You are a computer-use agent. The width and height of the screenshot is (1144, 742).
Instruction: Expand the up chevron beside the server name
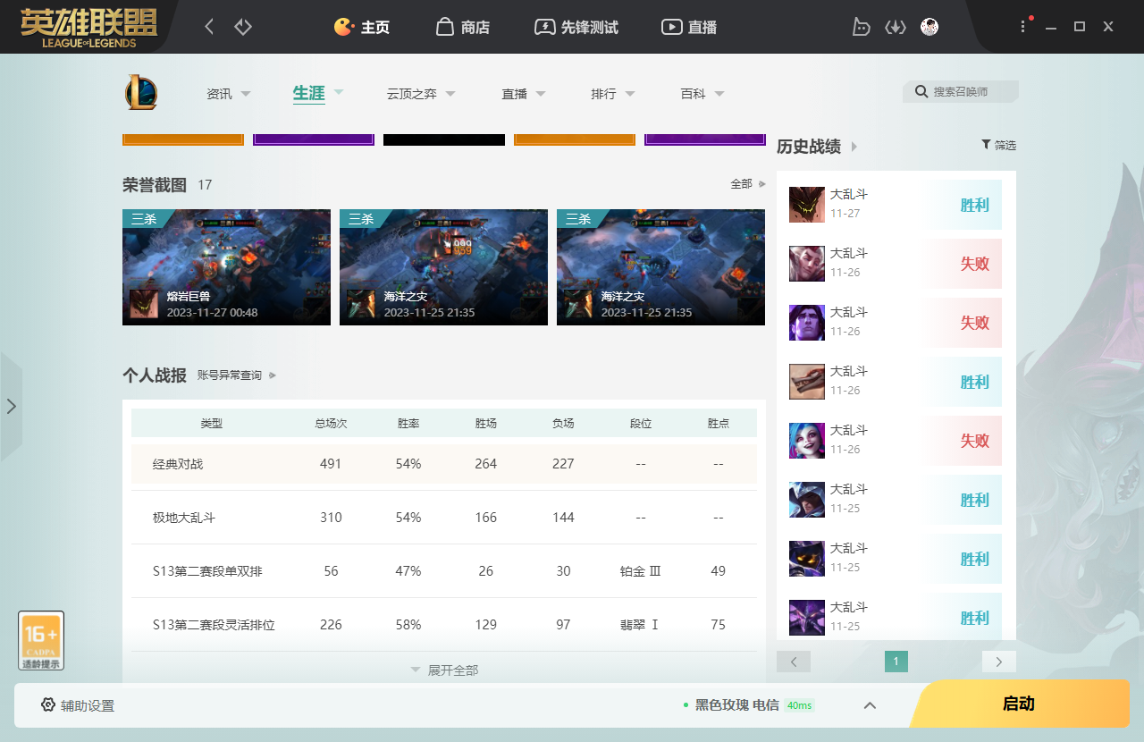click(x=870, y=705)
